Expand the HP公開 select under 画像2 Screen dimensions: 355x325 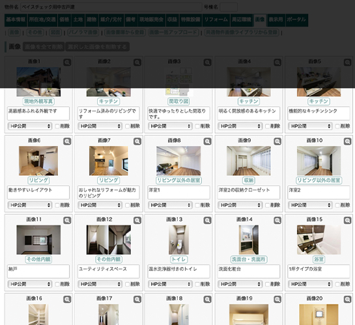(100, 126)
